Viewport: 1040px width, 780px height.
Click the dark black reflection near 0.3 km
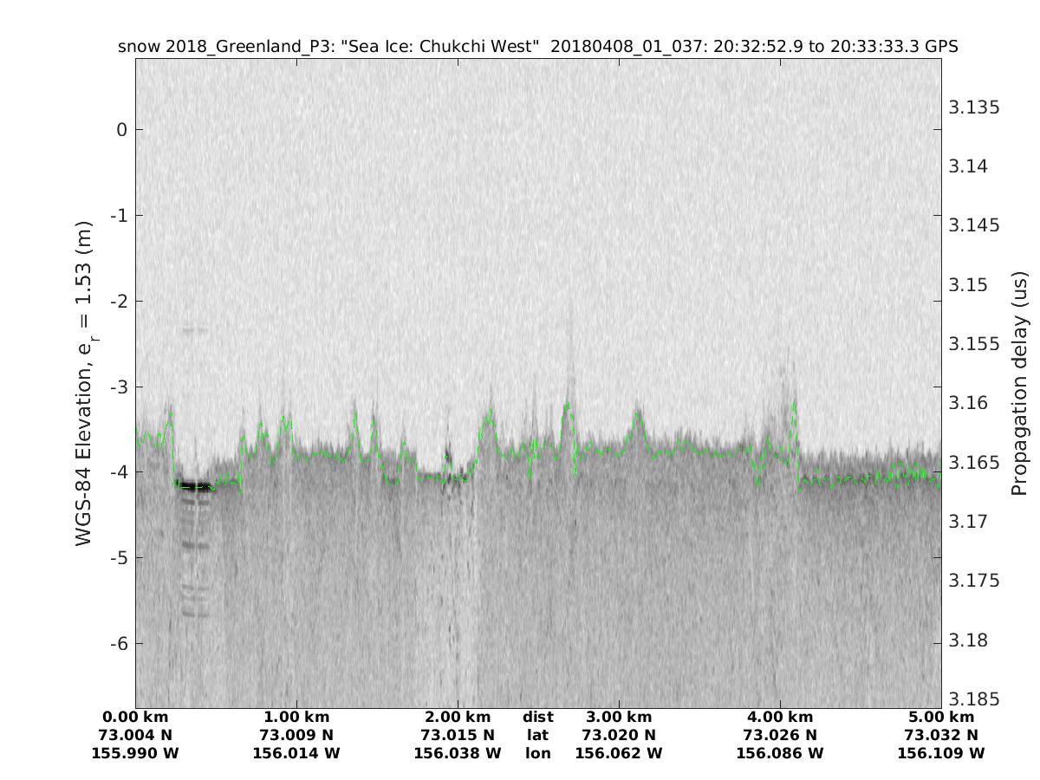pos(193,486)
